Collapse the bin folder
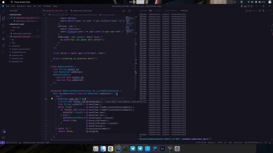273x153 pixels. click(x=13, y=30)
